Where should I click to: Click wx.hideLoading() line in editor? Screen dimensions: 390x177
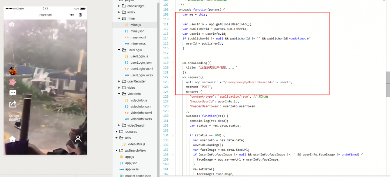(x=208, y=145)
